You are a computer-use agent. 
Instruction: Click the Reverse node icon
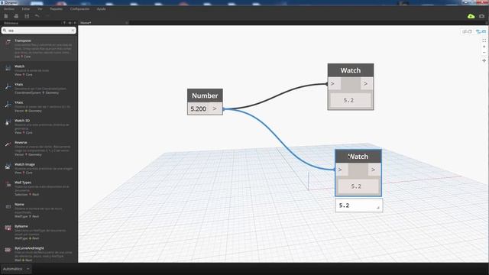point(8,144)
